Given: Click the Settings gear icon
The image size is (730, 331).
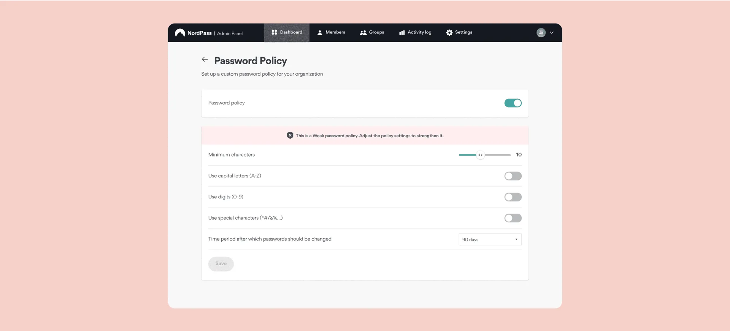Looking at the screenshot, I should click(x=449, y=33).
